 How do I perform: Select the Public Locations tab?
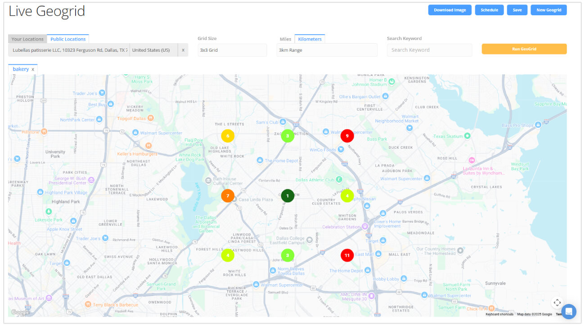pyautogui.click(x=67, y=39)
